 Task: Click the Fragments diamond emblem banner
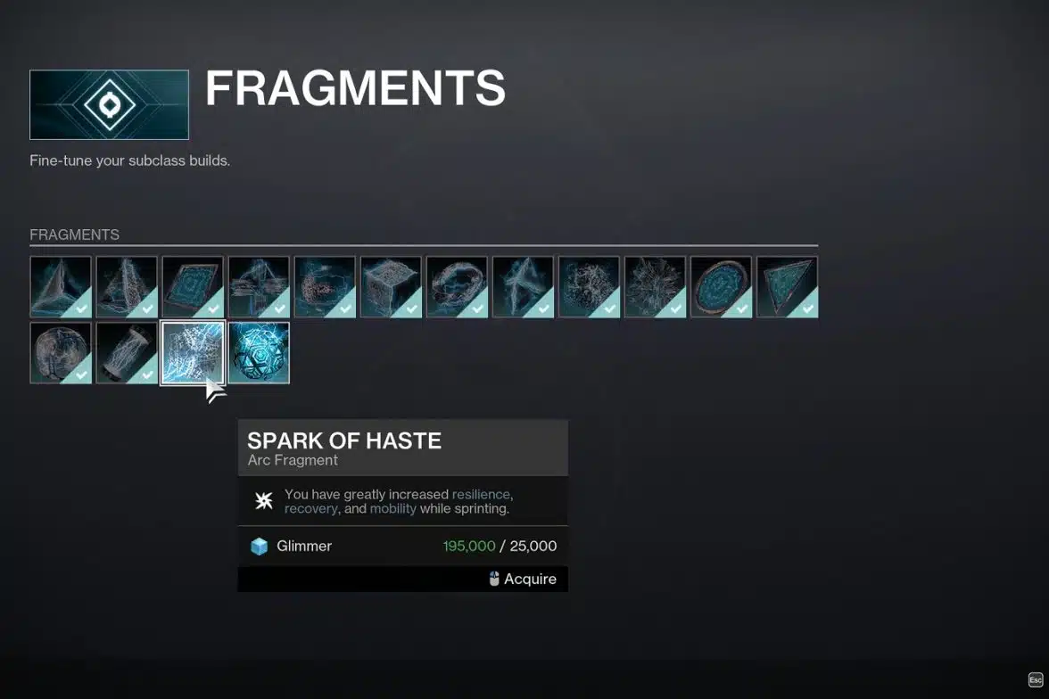click(109, 104)
